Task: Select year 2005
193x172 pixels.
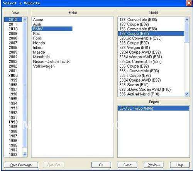Action: (13, 52)
